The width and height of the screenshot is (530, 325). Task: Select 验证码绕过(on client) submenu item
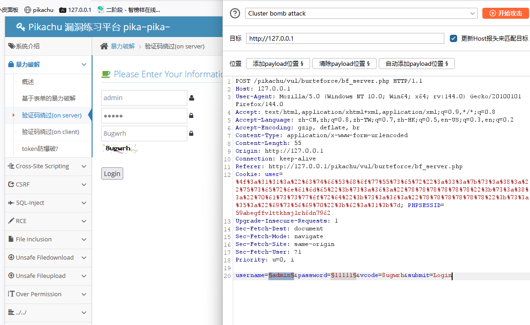50,132
